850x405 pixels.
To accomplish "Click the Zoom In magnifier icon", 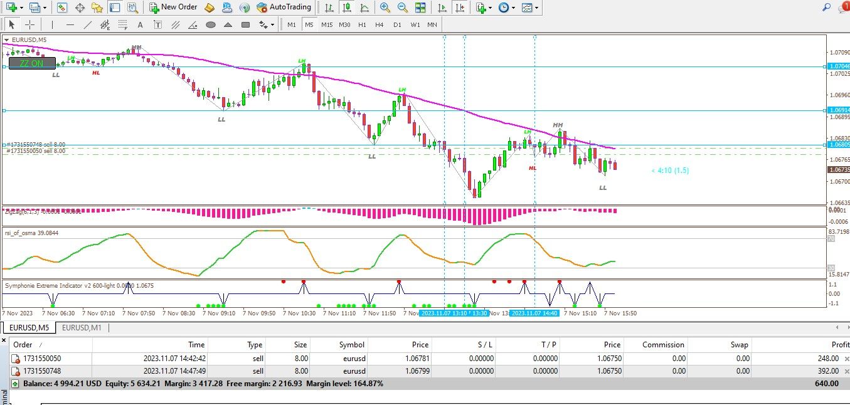I will [x=385, y=8].
